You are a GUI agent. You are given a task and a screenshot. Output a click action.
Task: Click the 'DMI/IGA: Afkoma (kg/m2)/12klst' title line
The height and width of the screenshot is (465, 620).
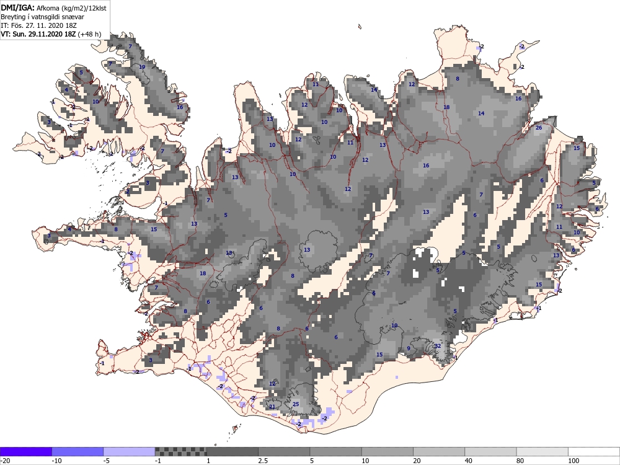pos(54,8)
